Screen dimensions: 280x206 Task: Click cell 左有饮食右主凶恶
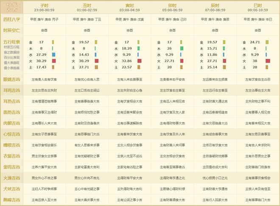(258, 79)
